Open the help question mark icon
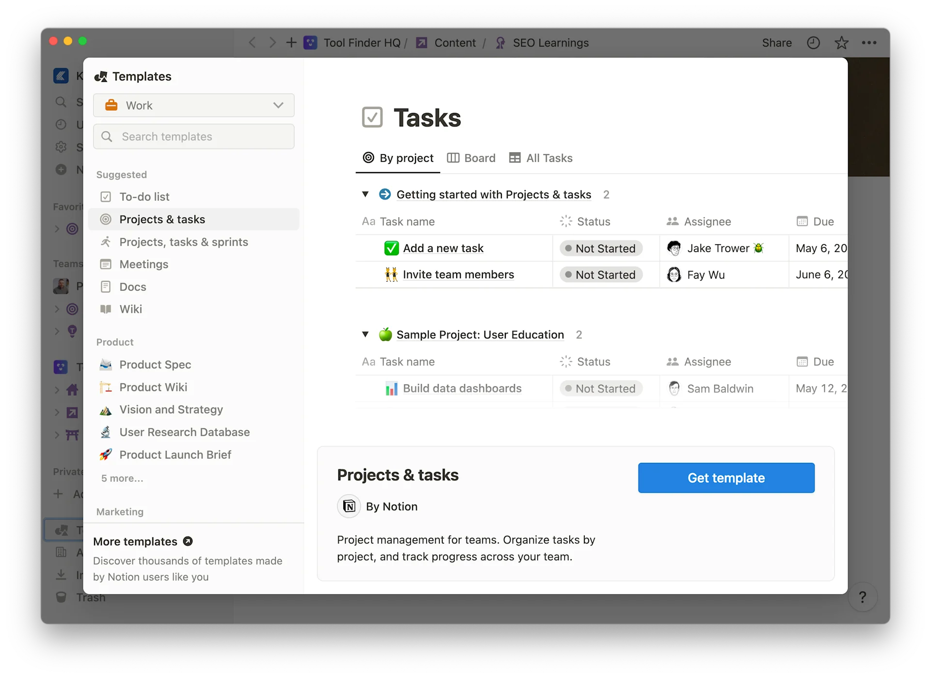This screenshot has height=678, width=931. (x=863, y=597)
